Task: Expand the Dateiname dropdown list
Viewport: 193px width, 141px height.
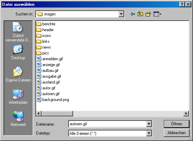Action: click(x=149, y=124)
